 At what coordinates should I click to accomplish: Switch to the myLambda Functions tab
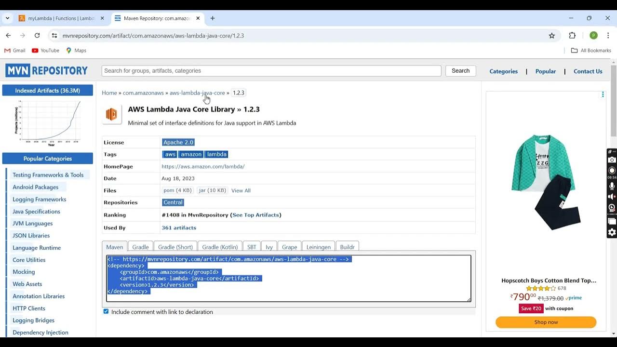(61, 18)
